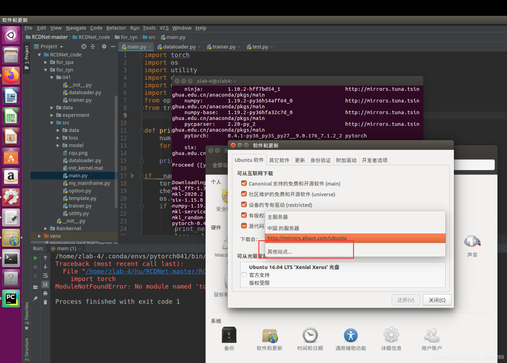Open the 1: Project side tool tab
Viewport: 507px width, 363px height.
pyautogui.click(x=27, y=57)
